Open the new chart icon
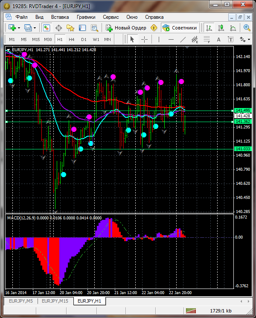The height and width of the screenshot is (318, 256). pyautogui.click(x=12, y=28)
